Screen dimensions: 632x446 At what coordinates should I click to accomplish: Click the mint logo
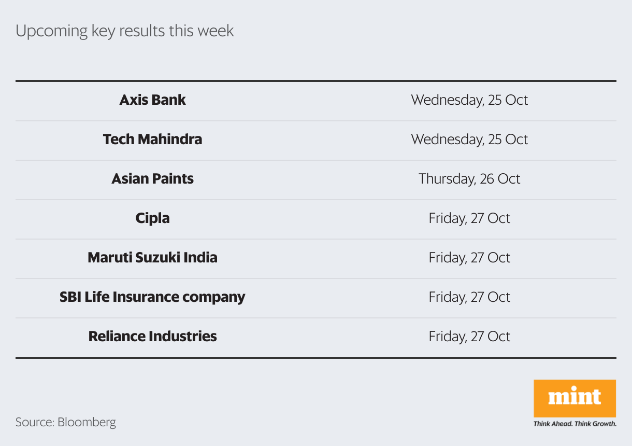[574, 398]
